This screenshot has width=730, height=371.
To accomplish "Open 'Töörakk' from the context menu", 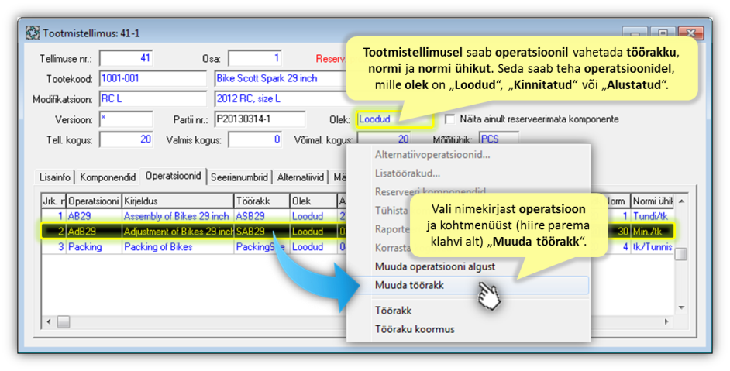I will pos(393,311).
